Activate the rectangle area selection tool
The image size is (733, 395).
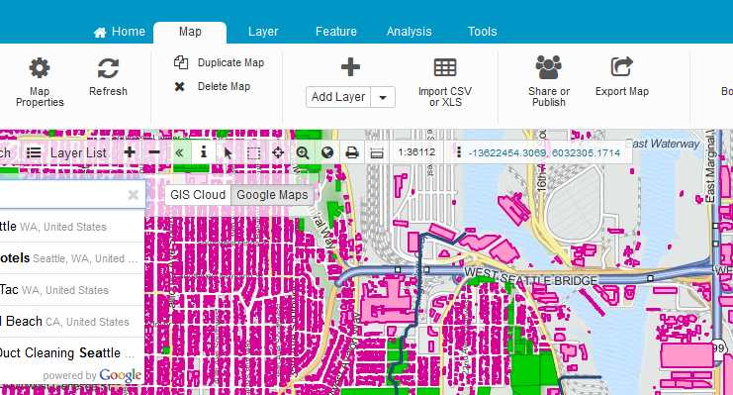click(253, 152)
